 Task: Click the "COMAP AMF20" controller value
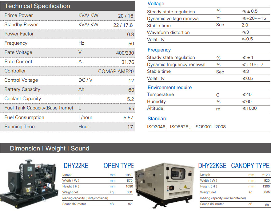click(x=116, y=71)
